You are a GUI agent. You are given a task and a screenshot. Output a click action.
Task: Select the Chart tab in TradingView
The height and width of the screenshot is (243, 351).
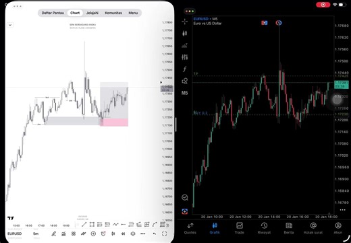[x=75, y=13]
